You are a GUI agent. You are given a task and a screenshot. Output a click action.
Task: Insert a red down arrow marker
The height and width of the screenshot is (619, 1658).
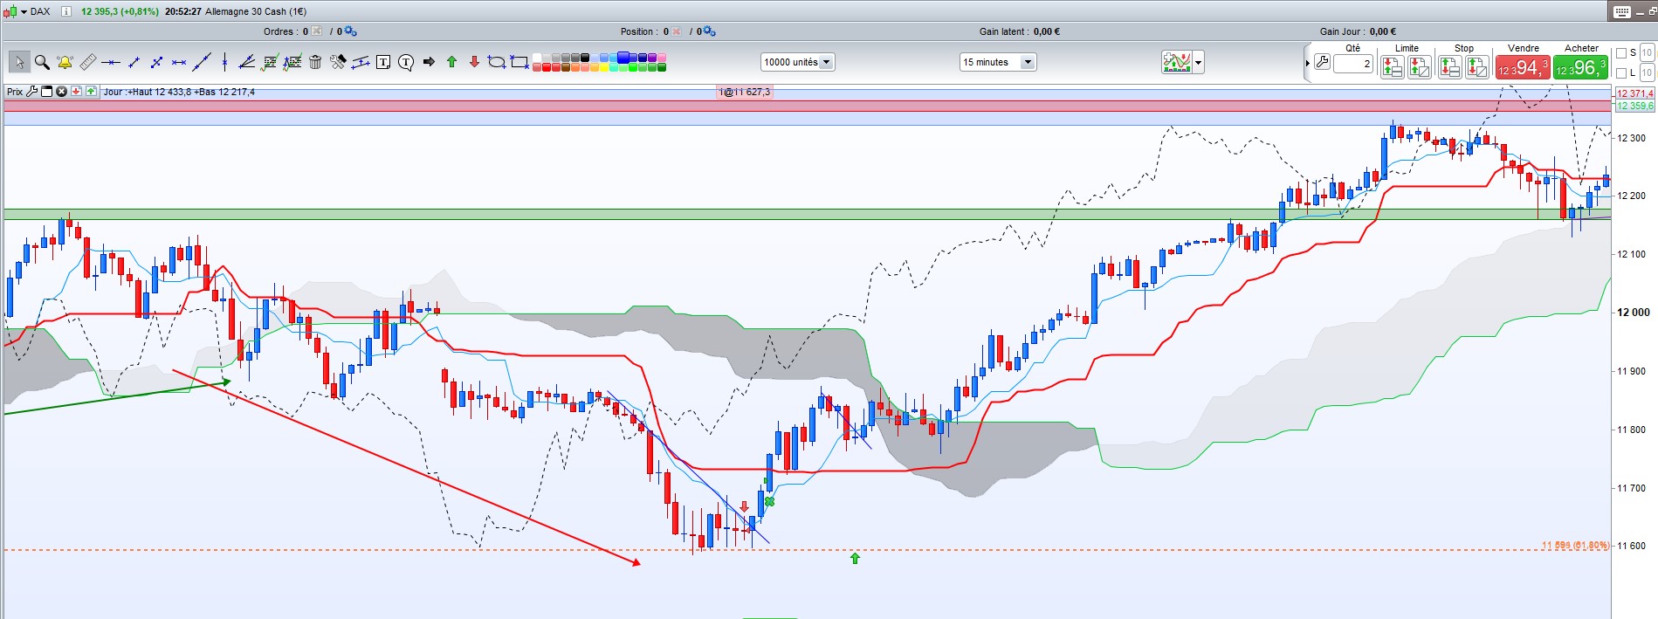[474, 62]
